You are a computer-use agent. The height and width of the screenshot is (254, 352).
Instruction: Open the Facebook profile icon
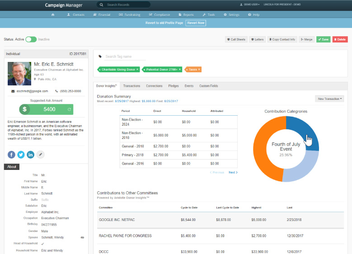(x=11, y=155)
